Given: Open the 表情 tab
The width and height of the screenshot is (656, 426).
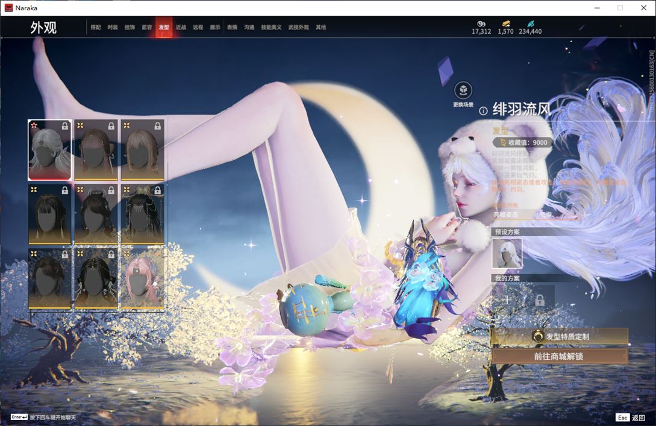Looking at the screenshot, I should pyautogui.click(x=232, y=27).
